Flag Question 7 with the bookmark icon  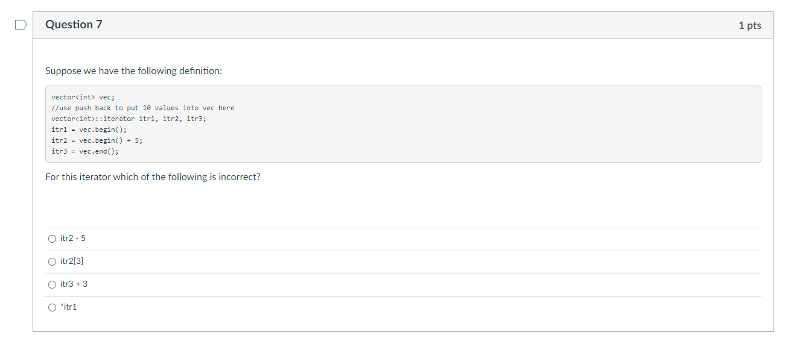tap(21, 25)
